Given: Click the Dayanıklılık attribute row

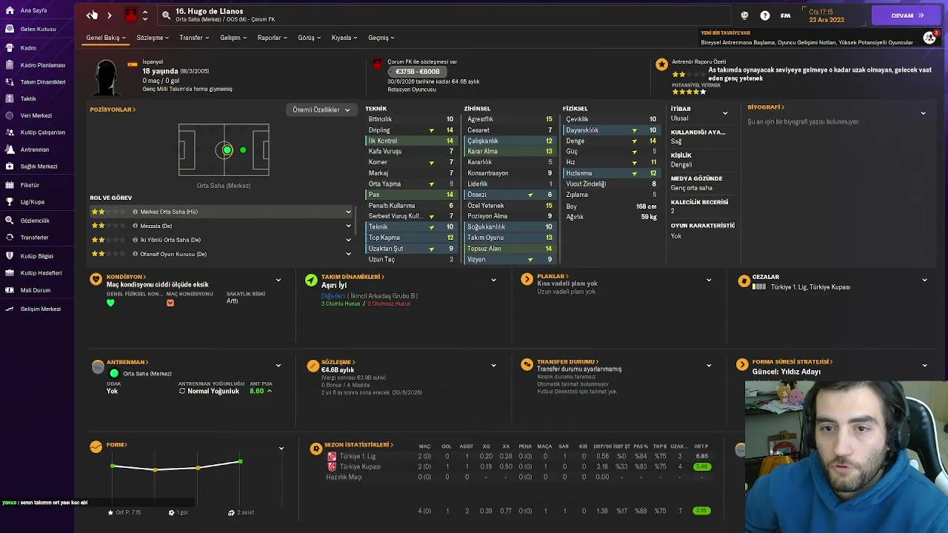Looking at the screenshot, I should click(610, 130).
